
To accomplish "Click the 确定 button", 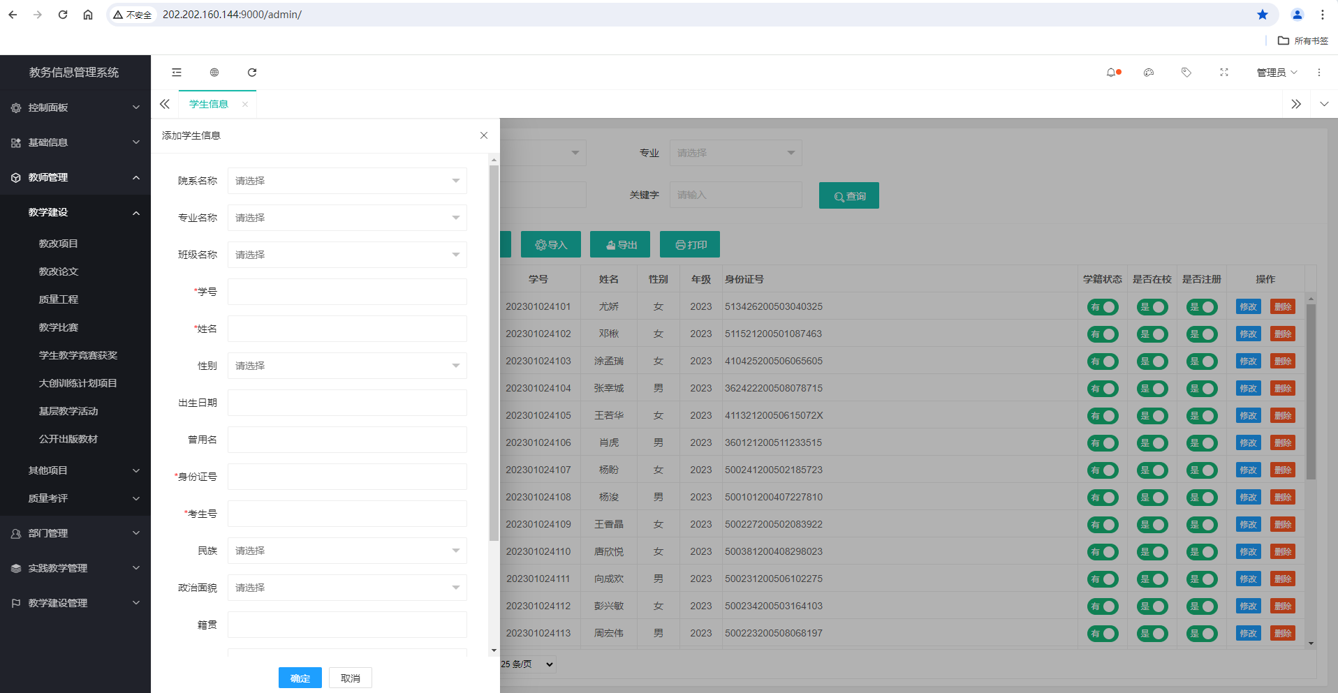I will pos(300,678).
